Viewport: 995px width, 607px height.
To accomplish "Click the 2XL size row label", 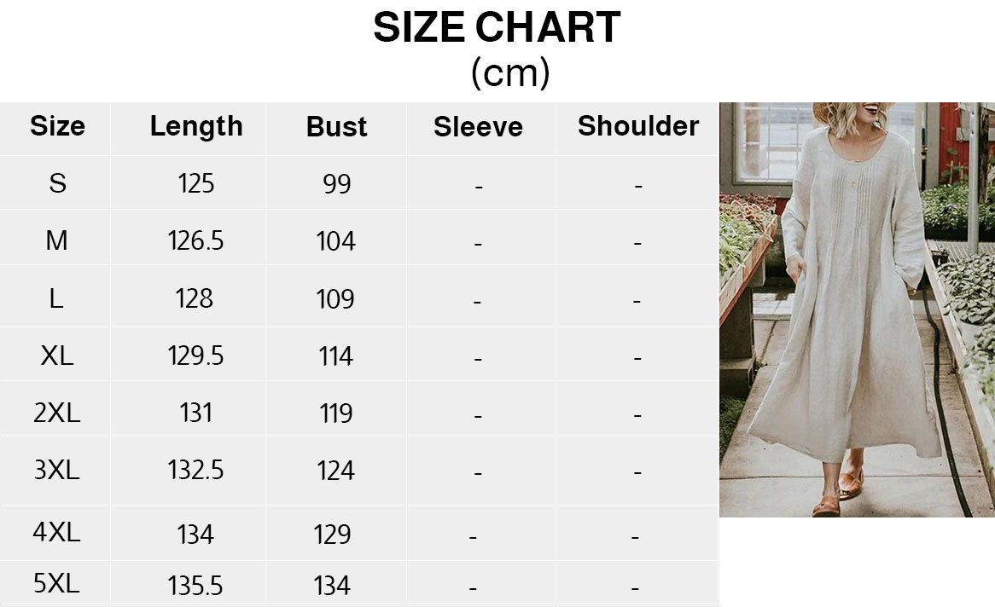I will tap(57, 413).
